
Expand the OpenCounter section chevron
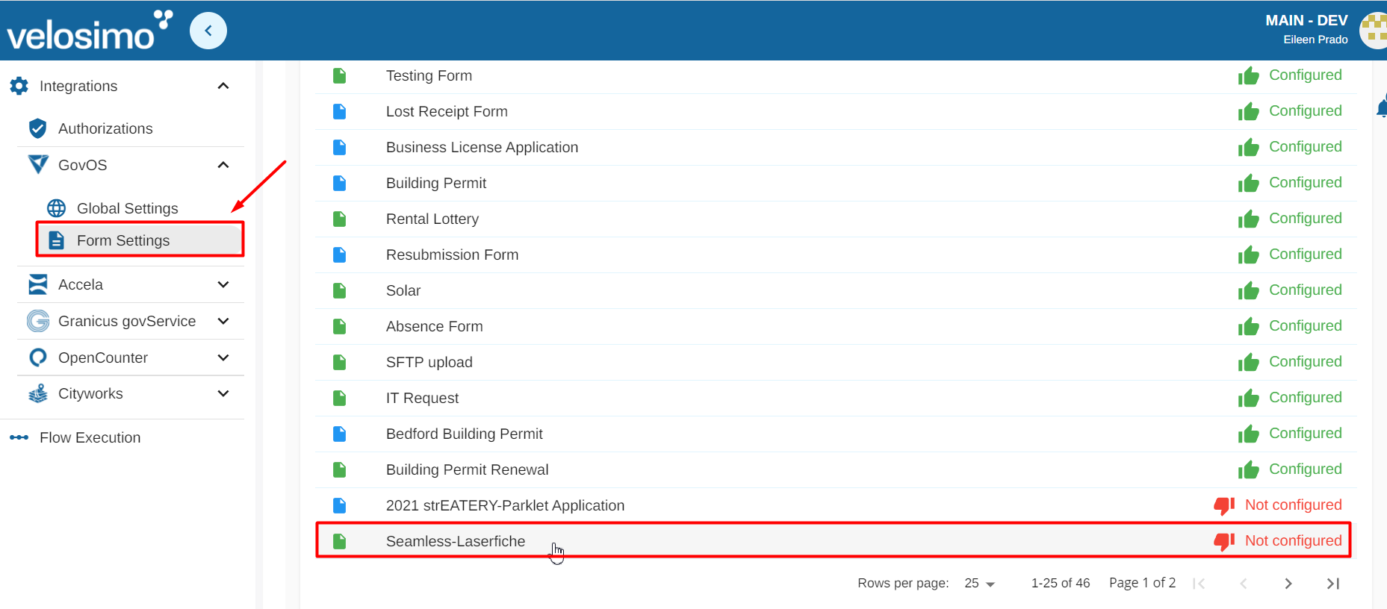[223, 357]
